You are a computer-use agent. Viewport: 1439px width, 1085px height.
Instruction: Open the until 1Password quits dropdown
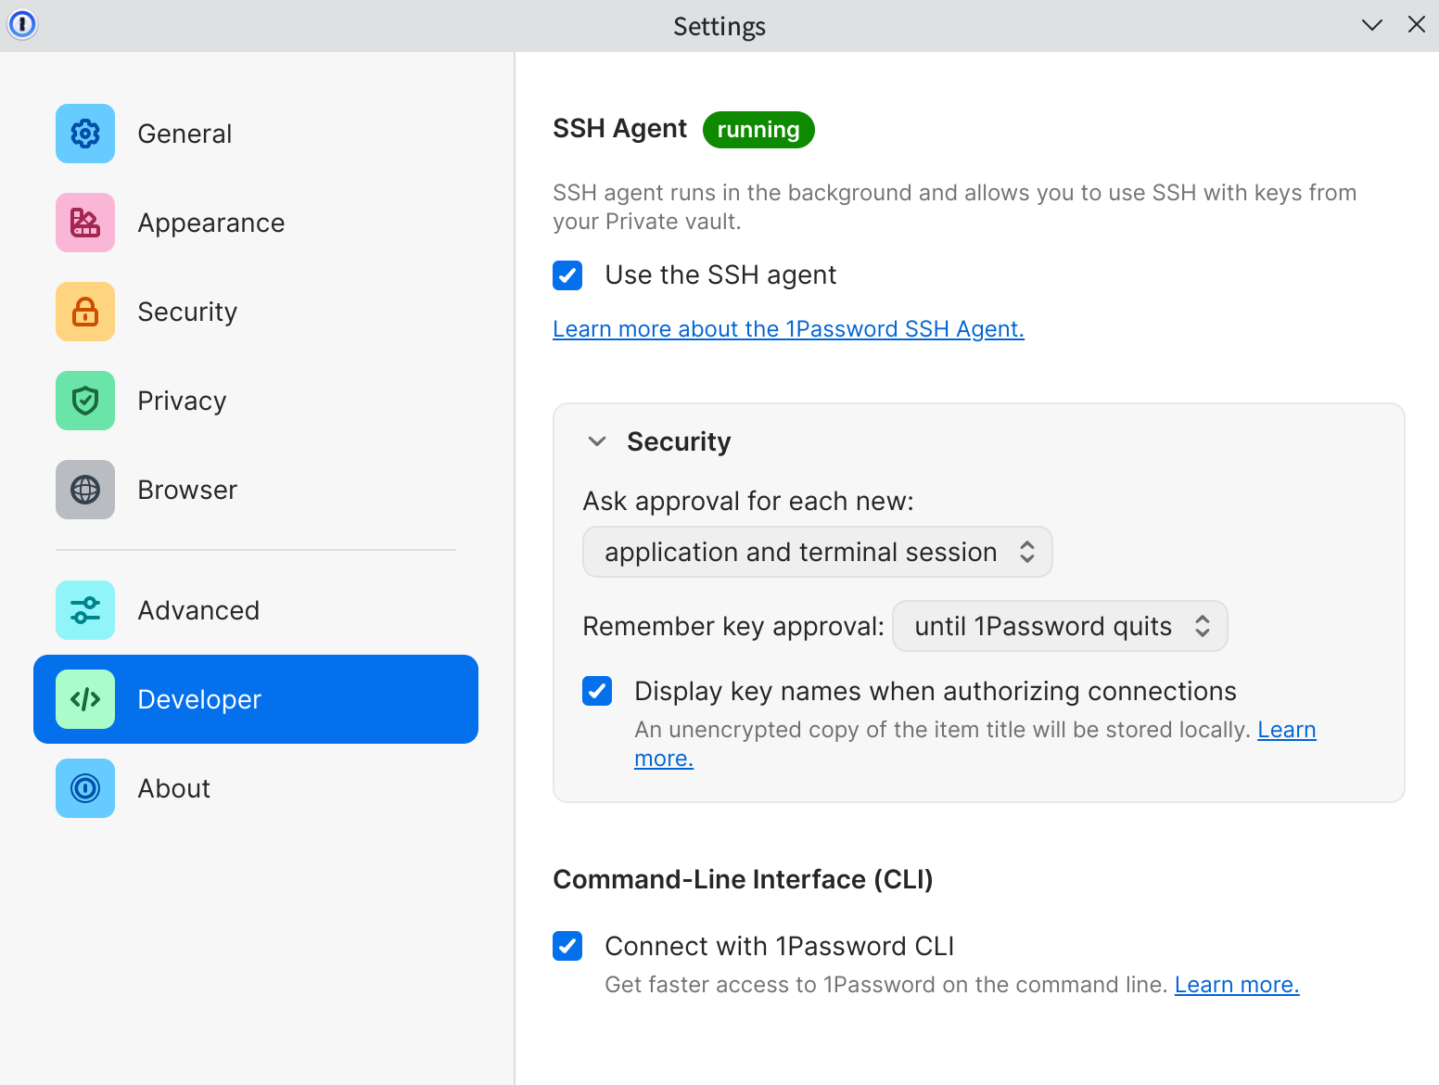(x=1060, y=626)
